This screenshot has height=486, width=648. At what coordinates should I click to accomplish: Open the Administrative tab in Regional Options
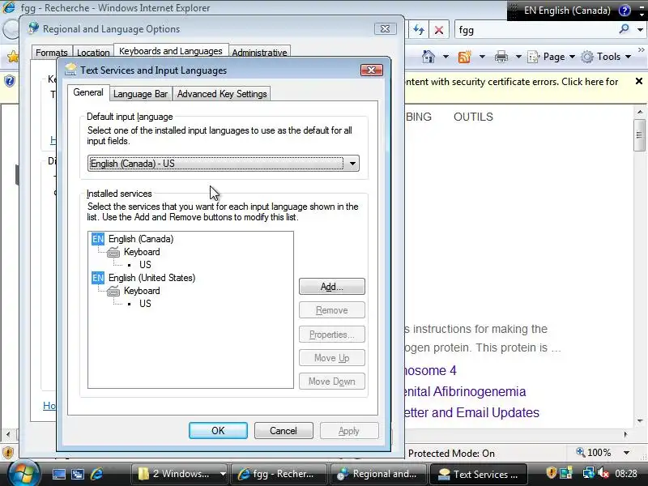259,53
